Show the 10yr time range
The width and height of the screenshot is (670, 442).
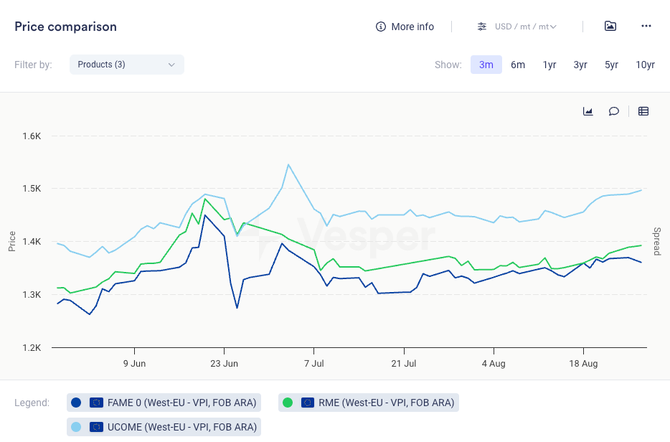click(x=645, y=65)
